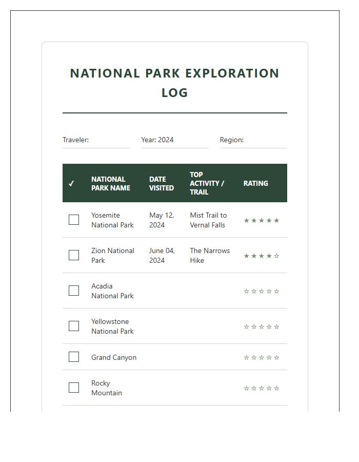Select the 'June 04, 2024' date cell
Image resolution: width=359 pixels, height=462 pixels.
[162, 256]
